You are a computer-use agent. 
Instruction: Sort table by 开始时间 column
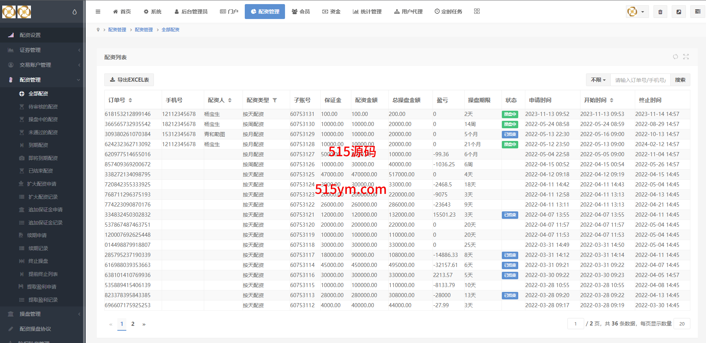click(x=611, y=100)
